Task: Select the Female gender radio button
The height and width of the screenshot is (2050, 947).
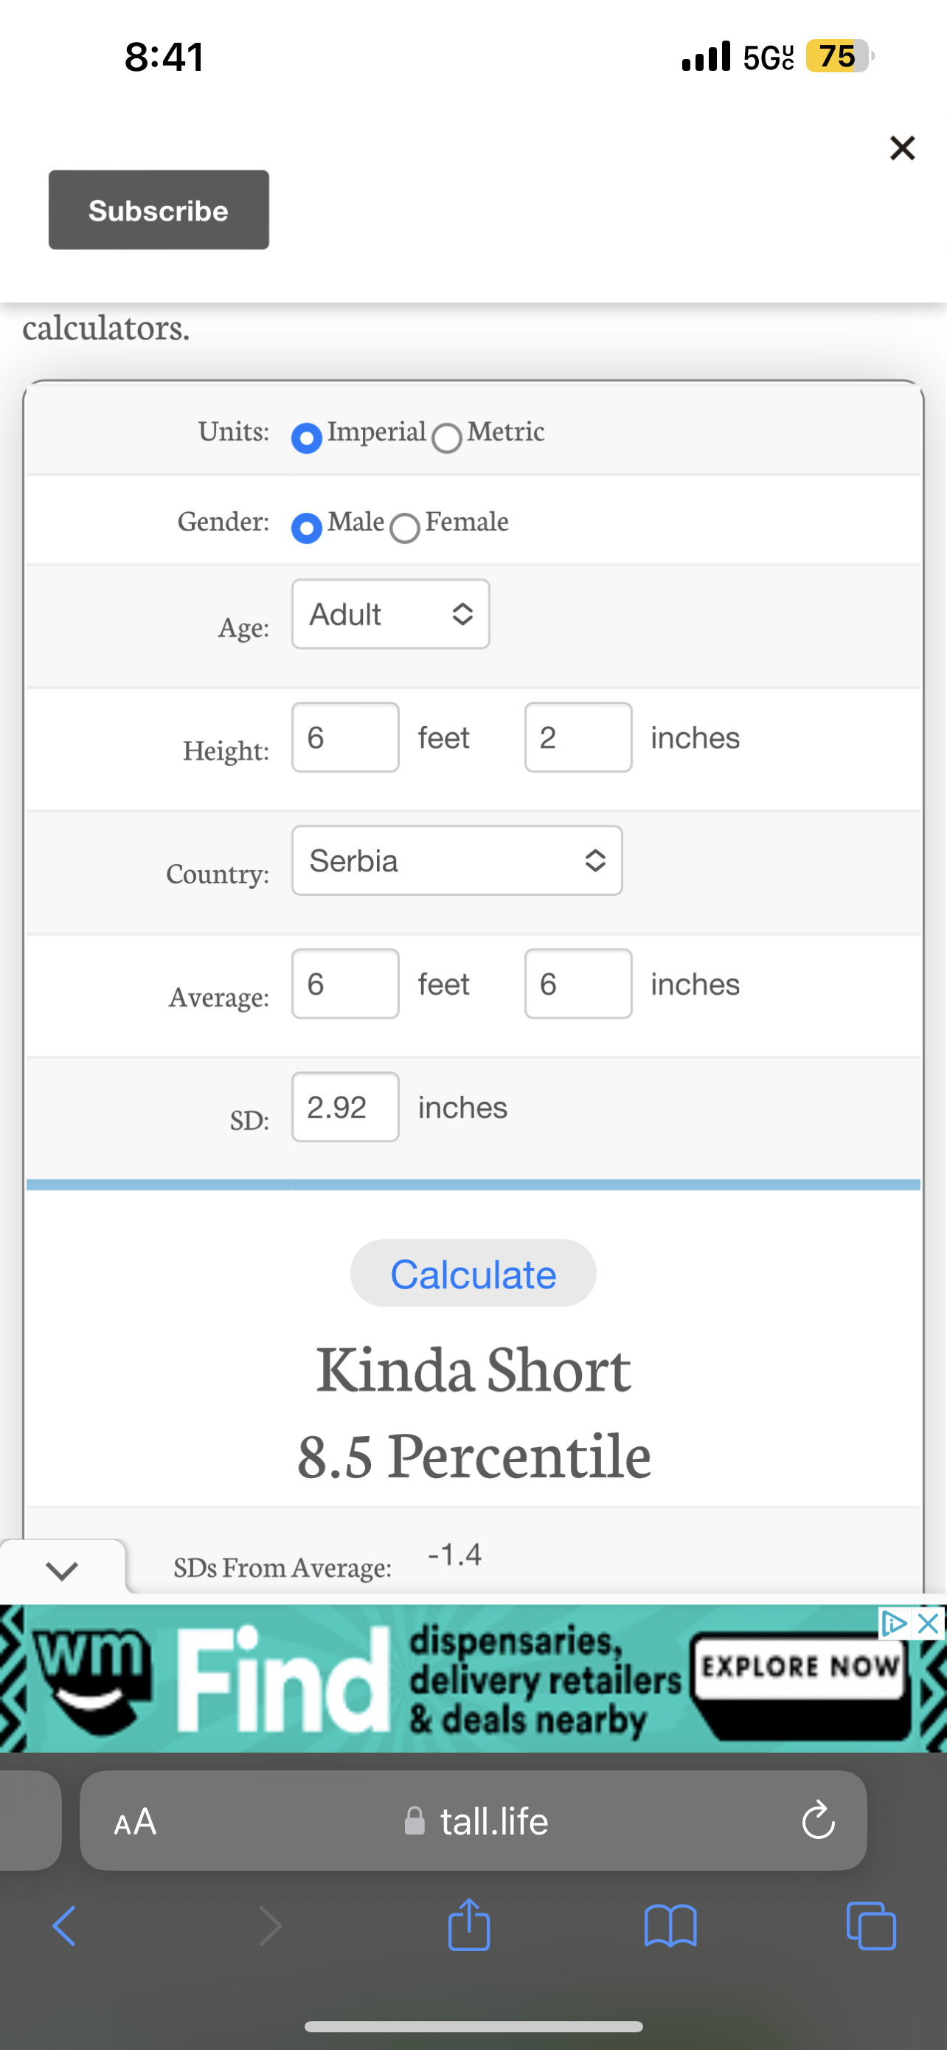Action: 405,527
